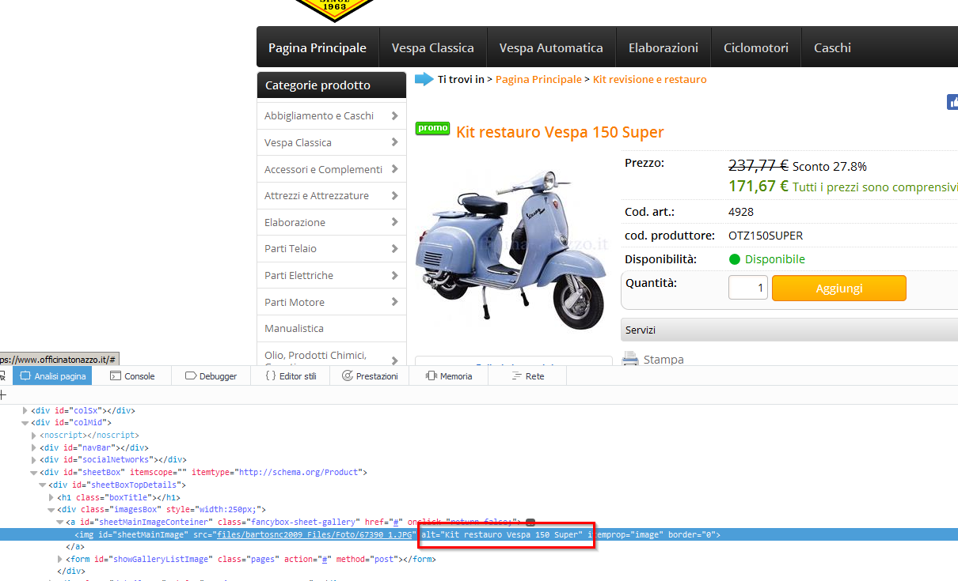
Task: Open the Editor stili tab
Action: tap(291, 376)
